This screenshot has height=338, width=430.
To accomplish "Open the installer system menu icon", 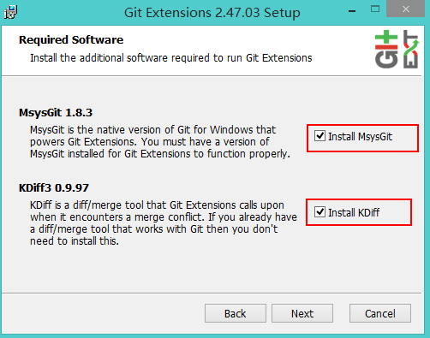I will pos(10,12).
